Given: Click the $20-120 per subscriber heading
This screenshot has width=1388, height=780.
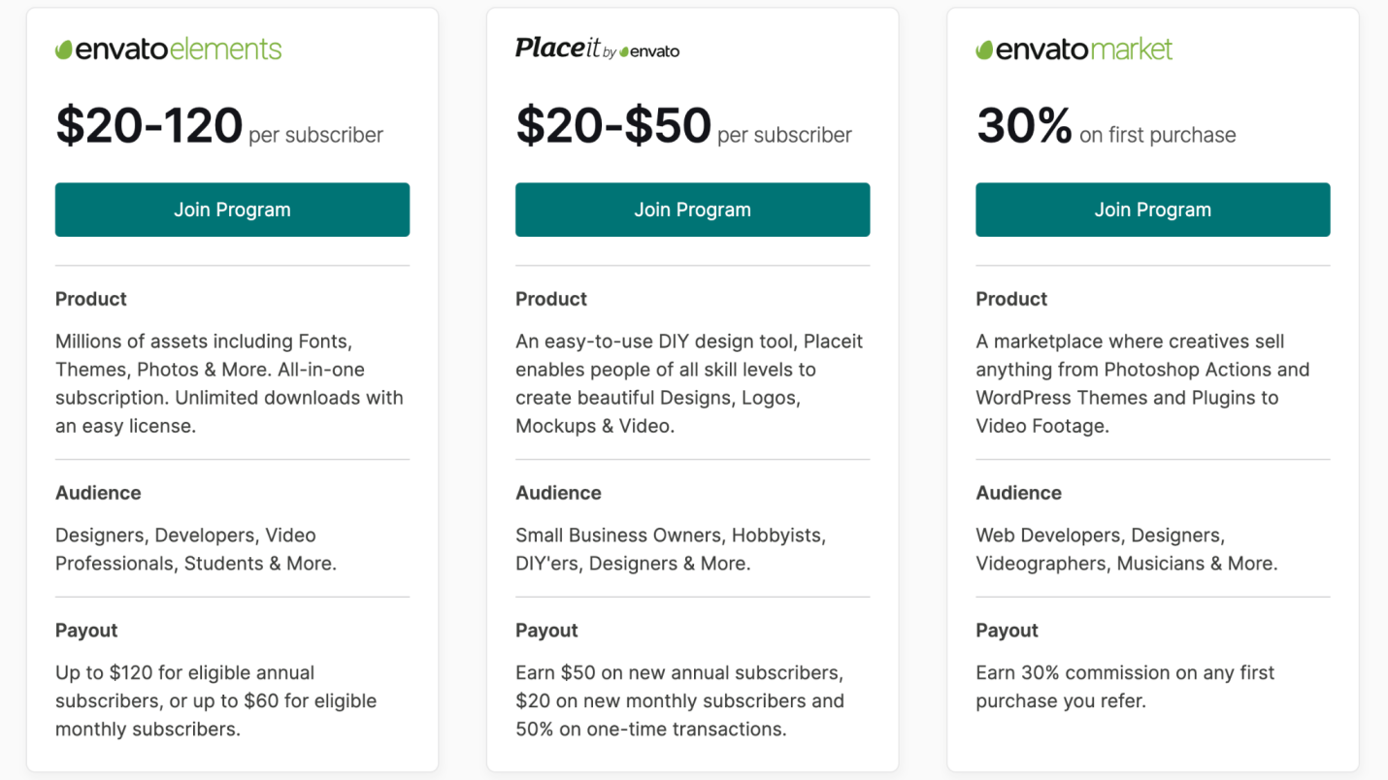Looking at the screenshot, I should [x=219, y=127].
